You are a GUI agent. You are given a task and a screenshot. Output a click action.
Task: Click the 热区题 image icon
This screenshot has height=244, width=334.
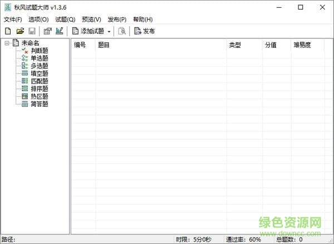coord(25,96)
